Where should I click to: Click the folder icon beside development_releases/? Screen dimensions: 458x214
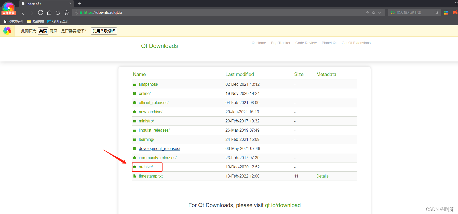pos(135,149)
